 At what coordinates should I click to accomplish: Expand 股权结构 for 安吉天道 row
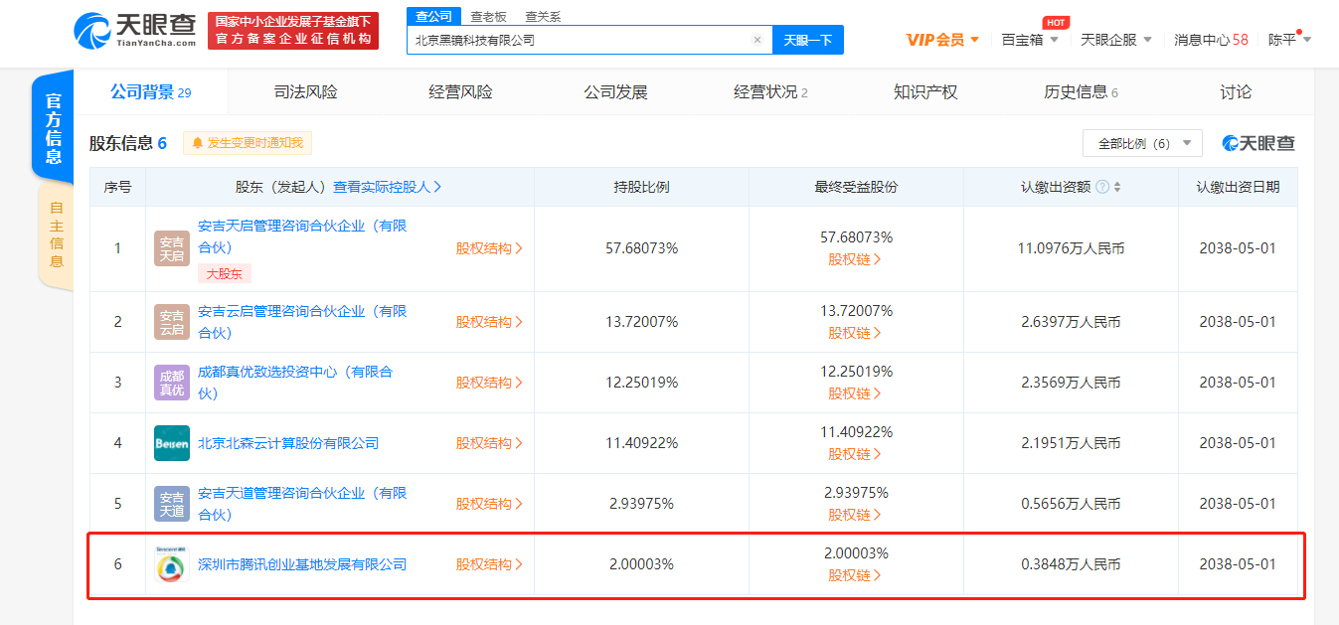pyautogui.click(x=489, y=504)
